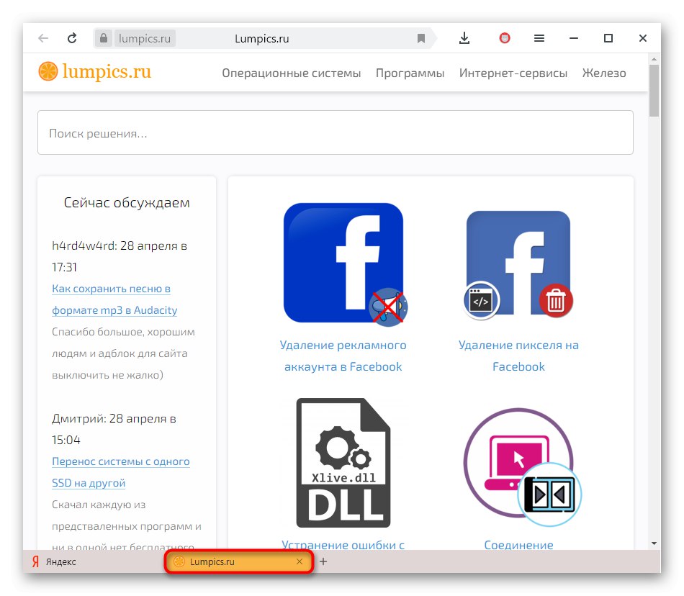This screenshot has height=596, width=684.
Task: Click the back navigation arrow
Action: 43,38
